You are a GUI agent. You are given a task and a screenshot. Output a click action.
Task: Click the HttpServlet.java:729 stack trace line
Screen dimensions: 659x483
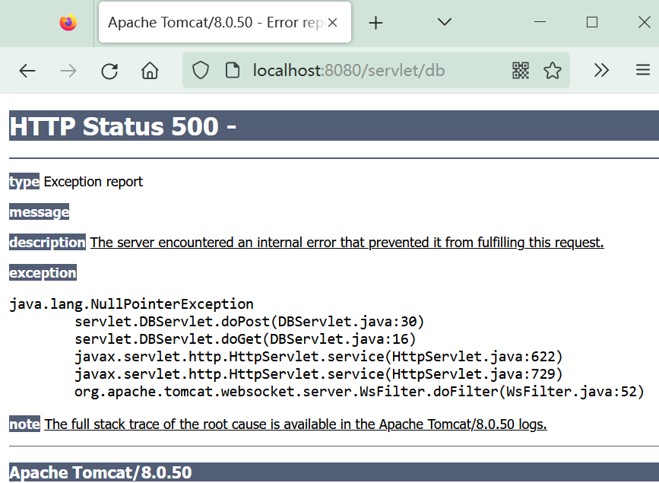coord(318,374)
